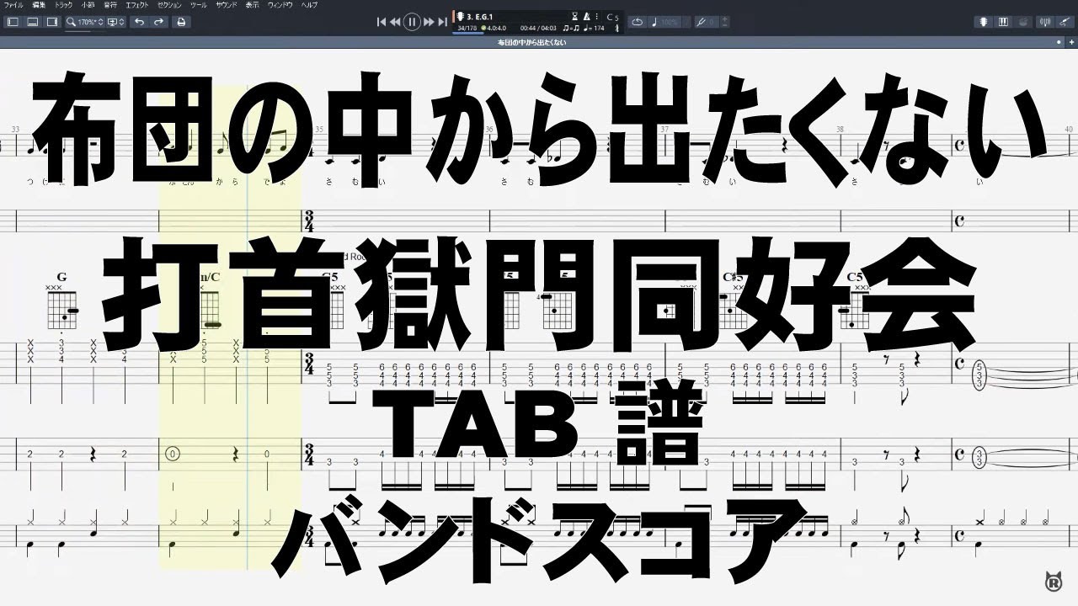
Task: Print the score with the printer icon
Action: pyautogui.click(x=180, y=22)
